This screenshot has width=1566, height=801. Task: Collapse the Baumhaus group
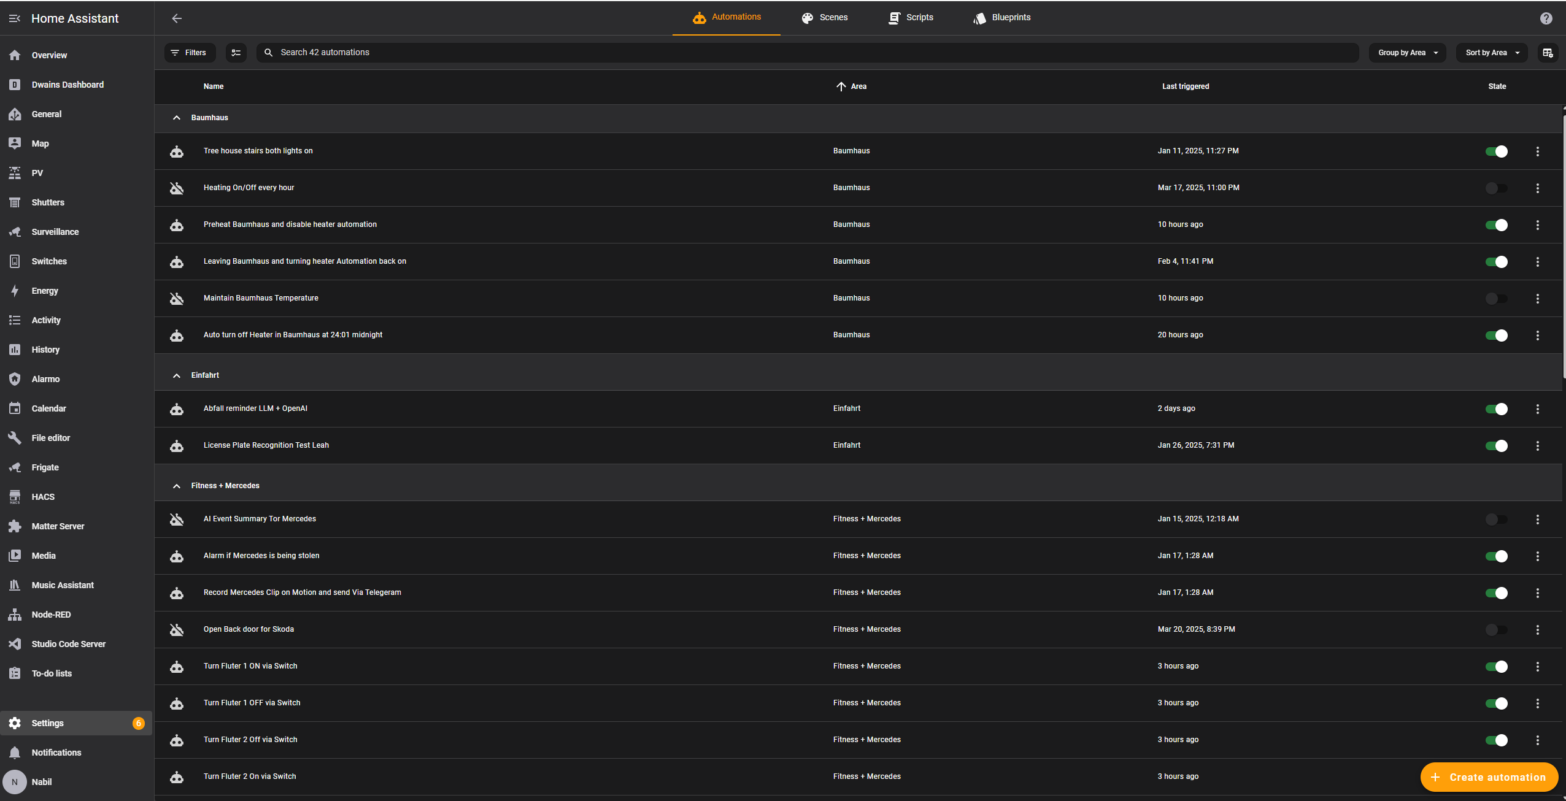(x=176, y=118)
